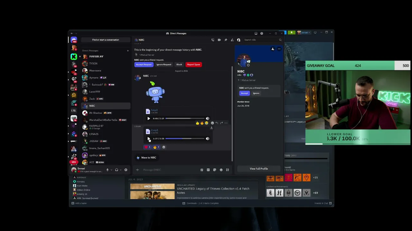Toggle headphone deafen
This screenshot has width=412, height=231.
coord(117,170)
